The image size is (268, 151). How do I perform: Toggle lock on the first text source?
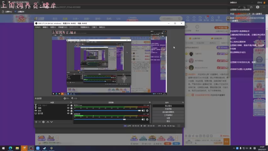71,105
